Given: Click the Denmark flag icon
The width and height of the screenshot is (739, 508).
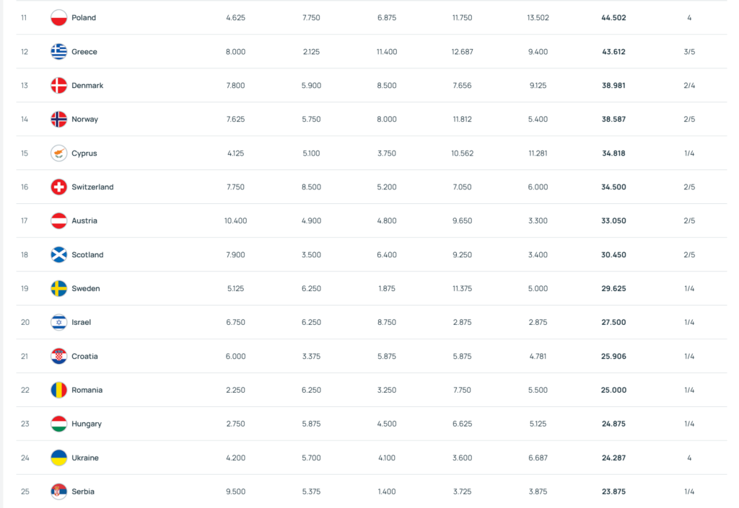Looking at the screenshot, I should (59, 86).
